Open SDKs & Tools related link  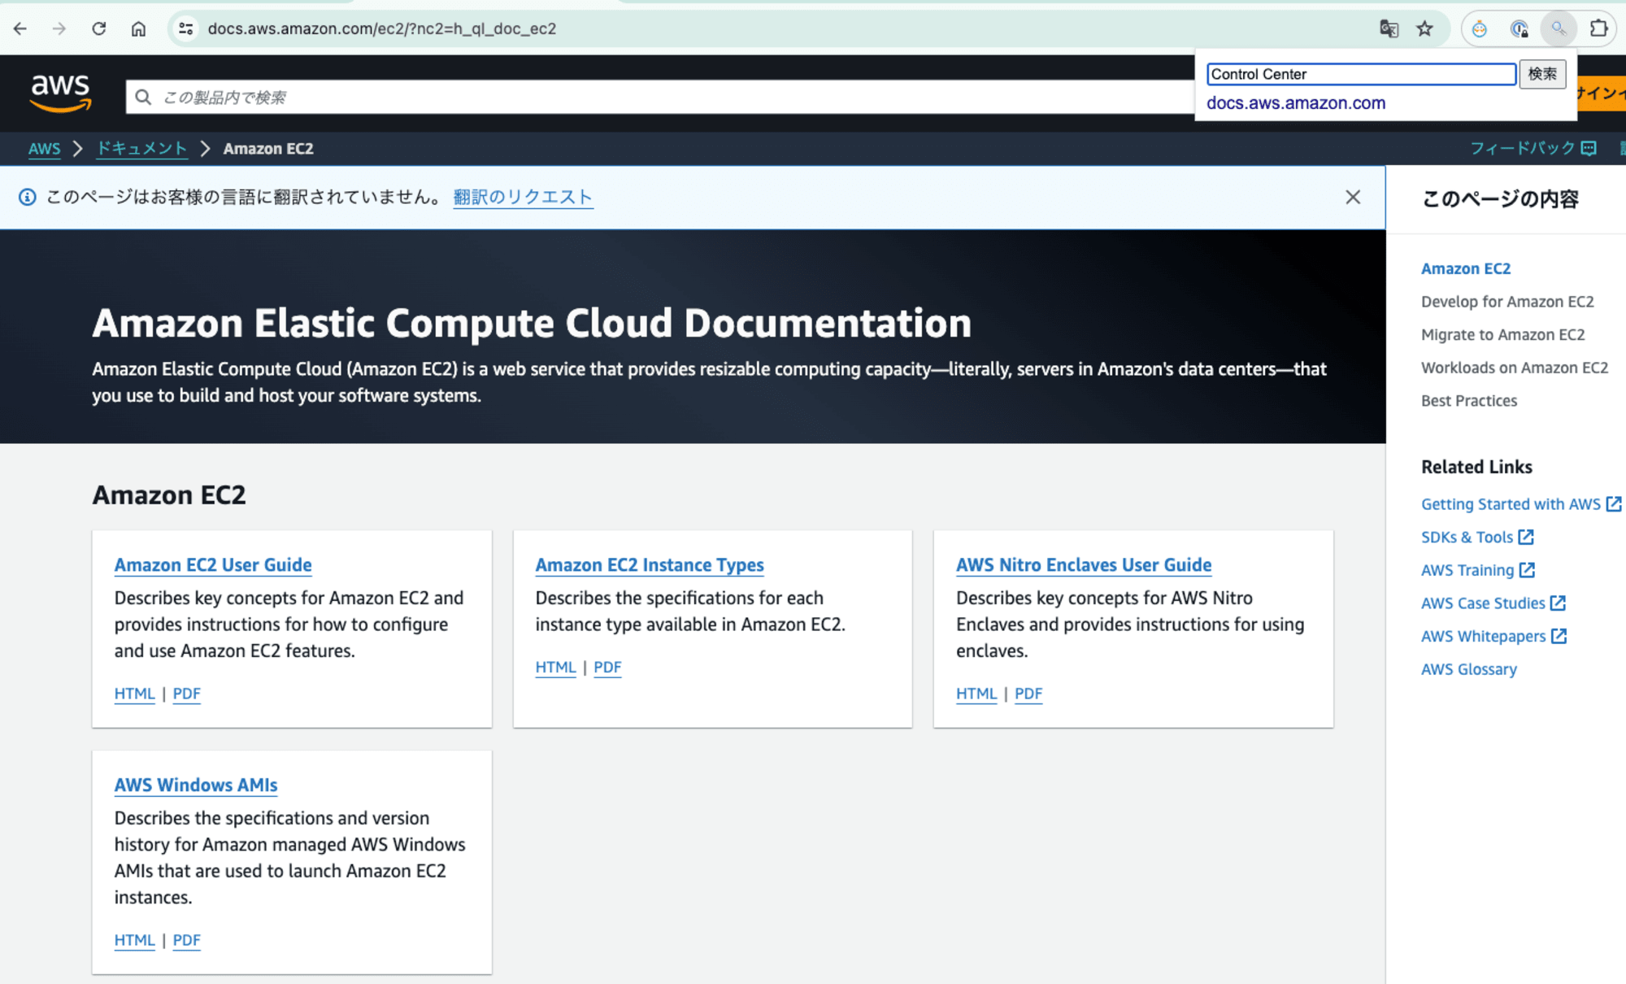click(1467, 537)
